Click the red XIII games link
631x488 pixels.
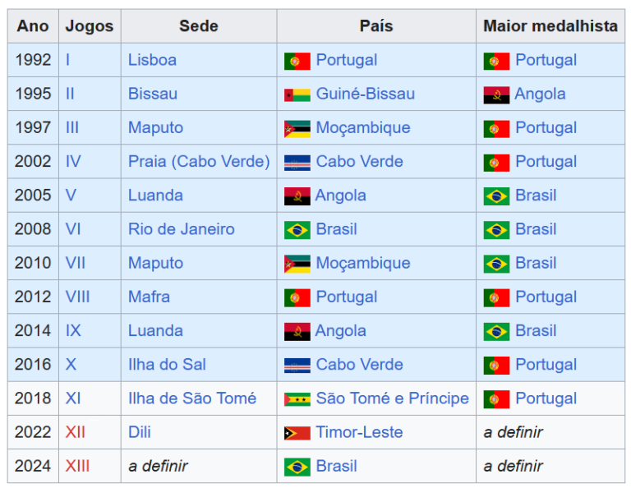click(x=78, y=466)
